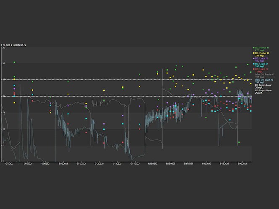This screenshot has width=279, height=209.
Task: Toggle the Inline DO, Pre-Aer #2 series label
Action: (x=265, y=74)
